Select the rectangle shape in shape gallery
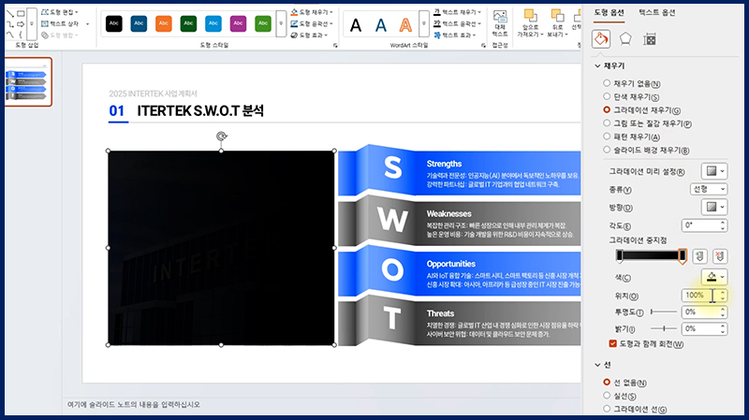 point(21,14)
